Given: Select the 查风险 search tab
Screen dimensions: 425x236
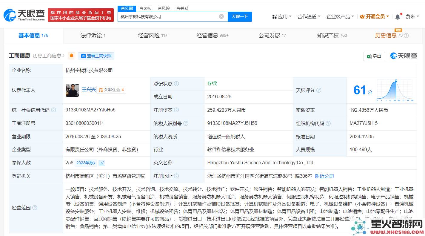Looking at the screenshot, I should (164, 8).
